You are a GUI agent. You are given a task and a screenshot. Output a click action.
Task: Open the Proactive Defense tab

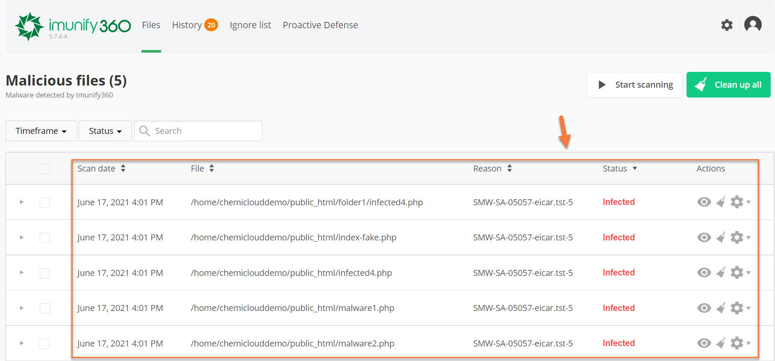(x=320, y=25)
